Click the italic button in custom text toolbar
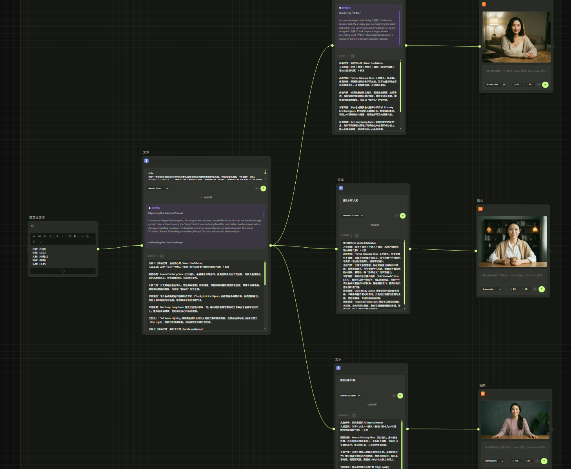 [63, 236]
